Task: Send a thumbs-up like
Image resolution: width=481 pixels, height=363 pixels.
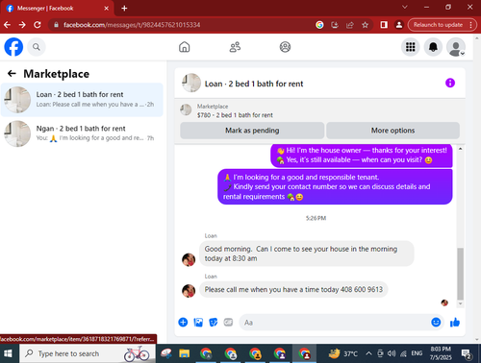Action: point(455,322)
